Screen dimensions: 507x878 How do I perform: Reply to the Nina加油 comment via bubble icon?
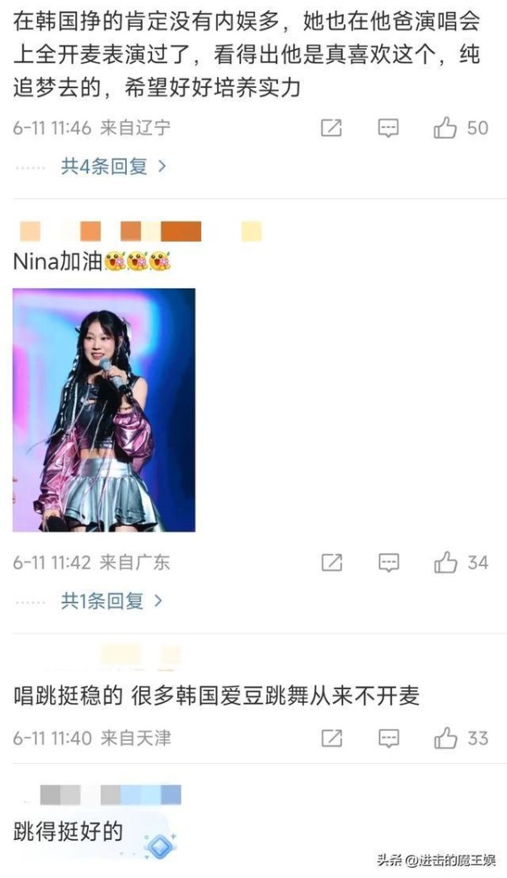tap(389, 562)
